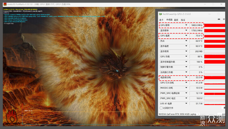The image size is (228, 129).
Task: Open the 总线接口负载 sensor dropdown
Action: [186, 72]
